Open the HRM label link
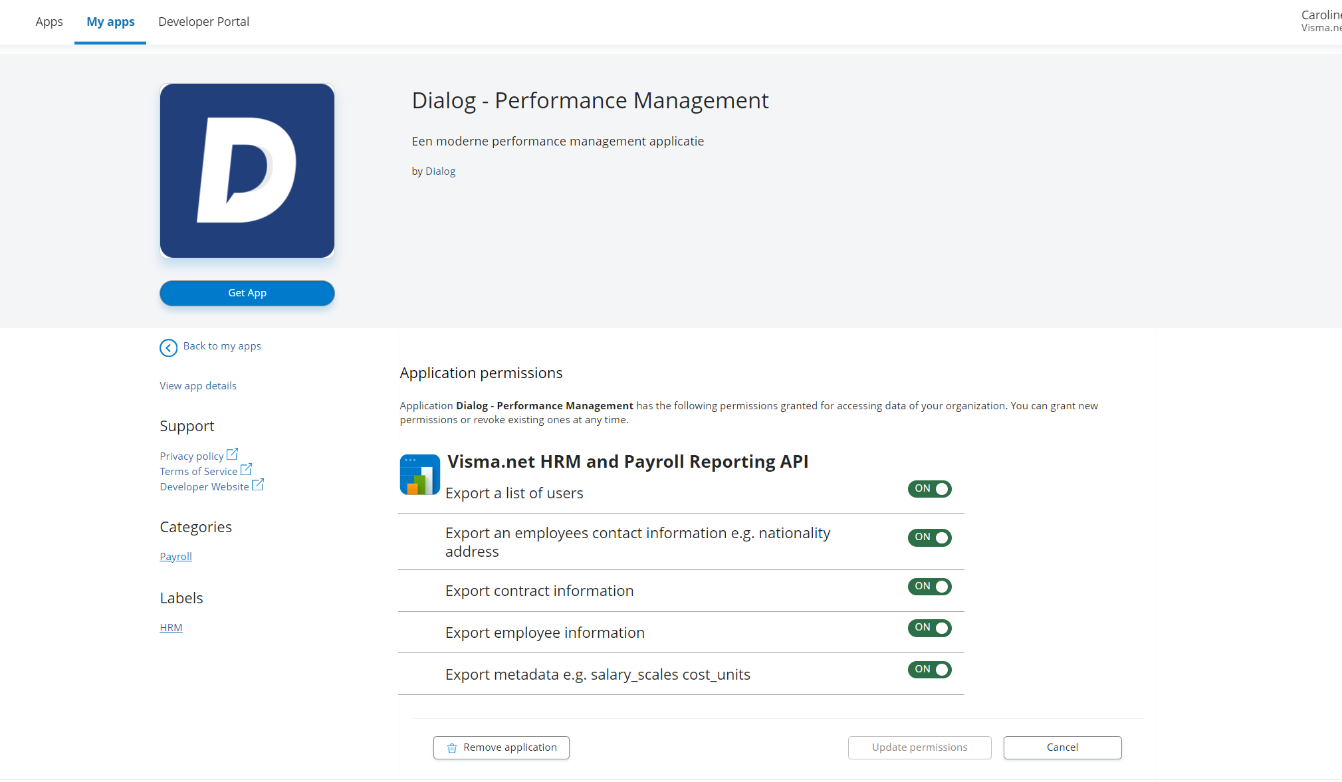The image size is (1342, 782). tap(171, 628)
